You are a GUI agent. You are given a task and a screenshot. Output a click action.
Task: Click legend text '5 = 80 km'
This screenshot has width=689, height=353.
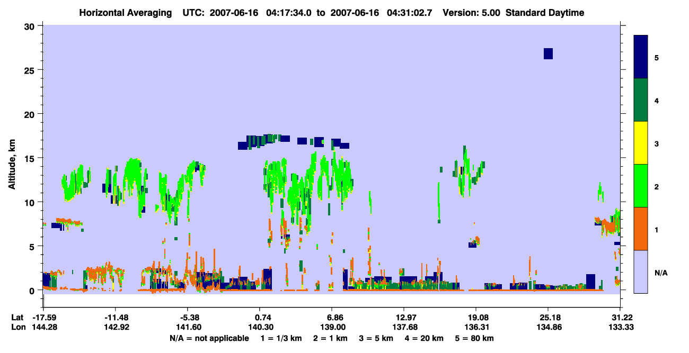coord(475,338)
